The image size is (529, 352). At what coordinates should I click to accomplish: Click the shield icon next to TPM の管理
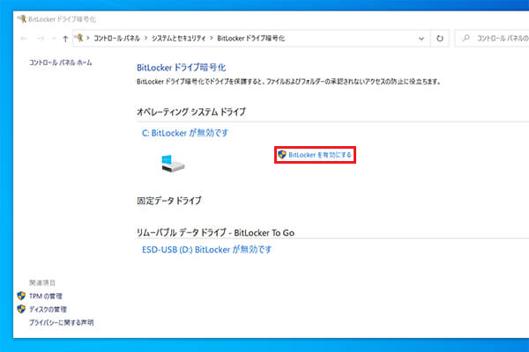22,297
